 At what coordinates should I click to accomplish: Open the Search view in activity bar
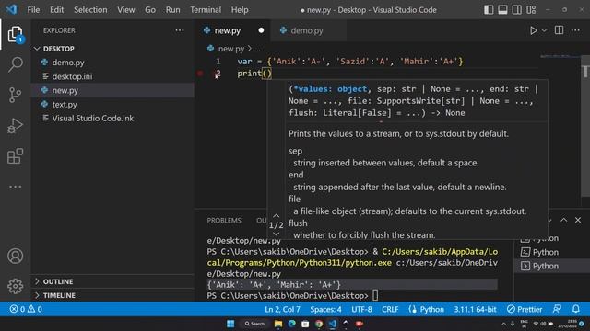15,64
